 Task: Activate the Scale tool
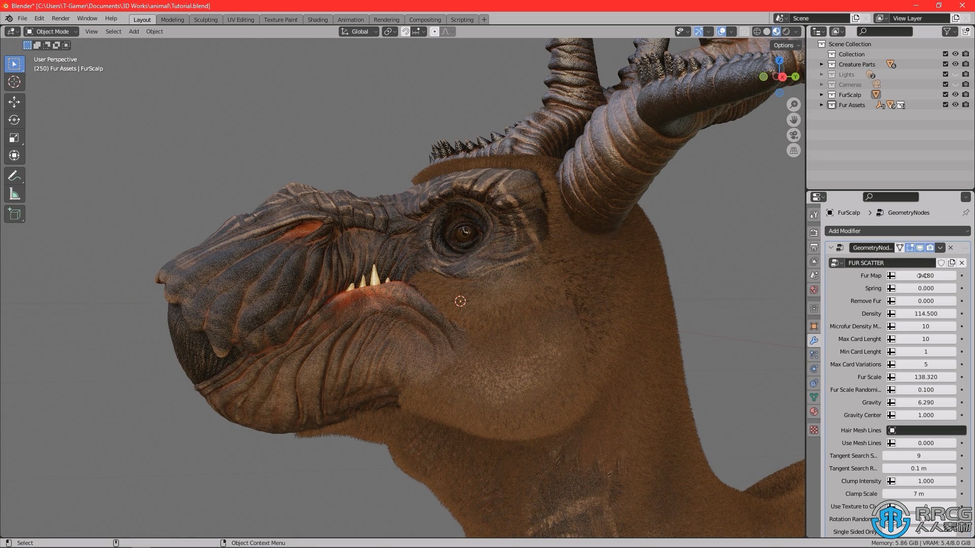pyautogui.click(x=14, y=138)
